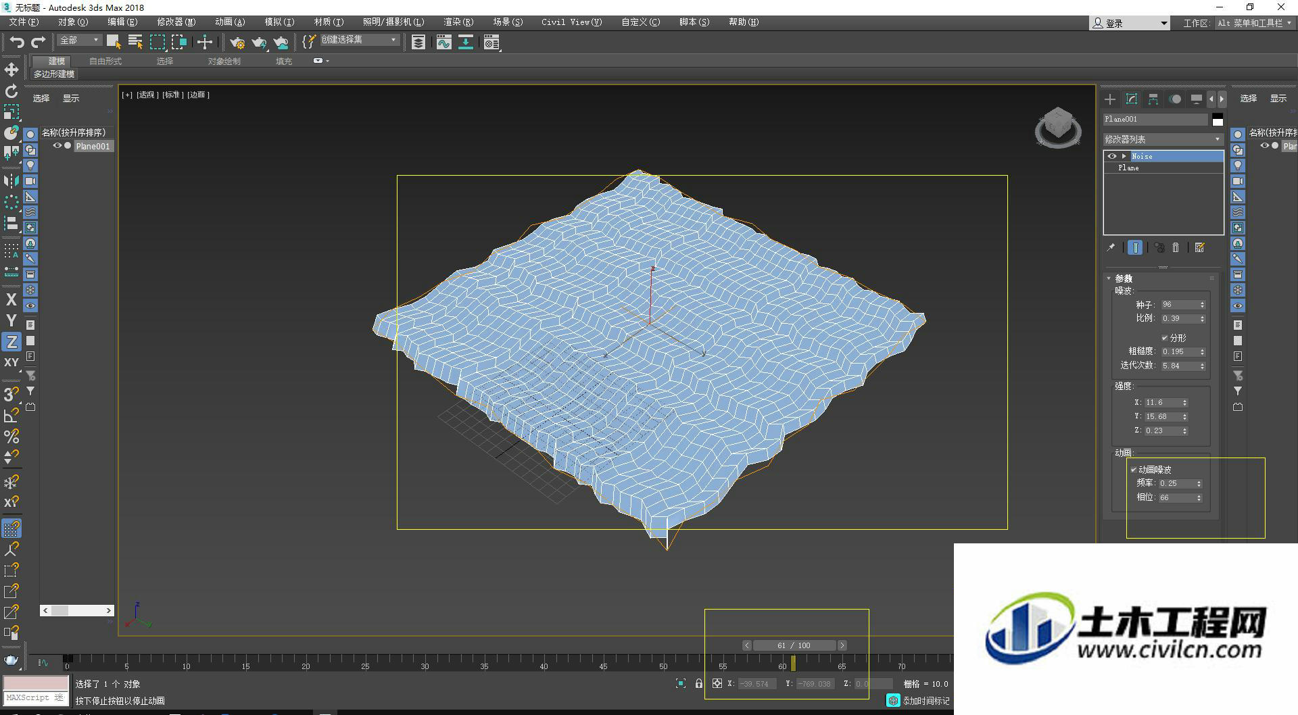This screenshot has height=715, width=1298.
Task: Switch to the 自由形式 ribbon tab
Action: click(105, 61)
